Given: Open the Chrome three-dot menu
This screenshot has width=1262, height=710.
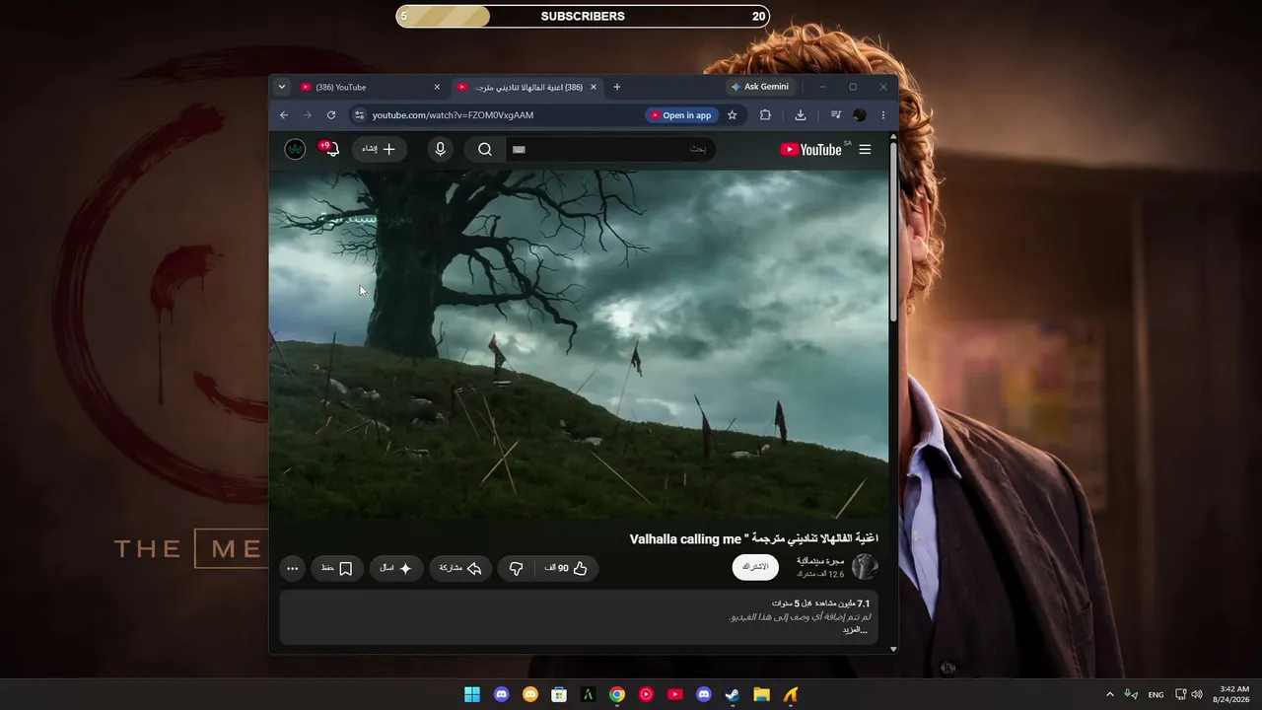Looking at the screenshot, I should tap(882, 115).
